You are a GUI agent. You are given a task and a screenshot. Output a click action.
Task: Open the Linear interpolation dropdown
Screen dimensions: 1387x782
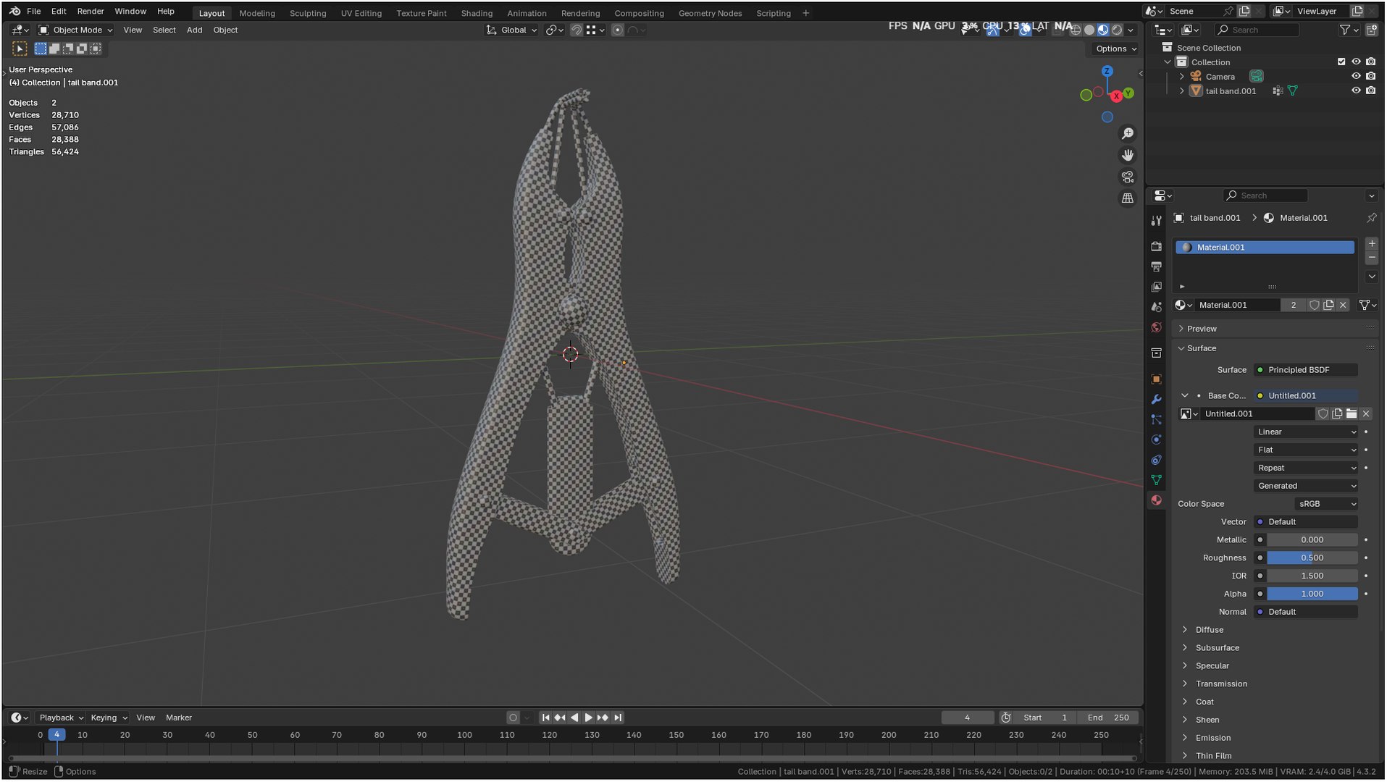tap(1306, 432)
